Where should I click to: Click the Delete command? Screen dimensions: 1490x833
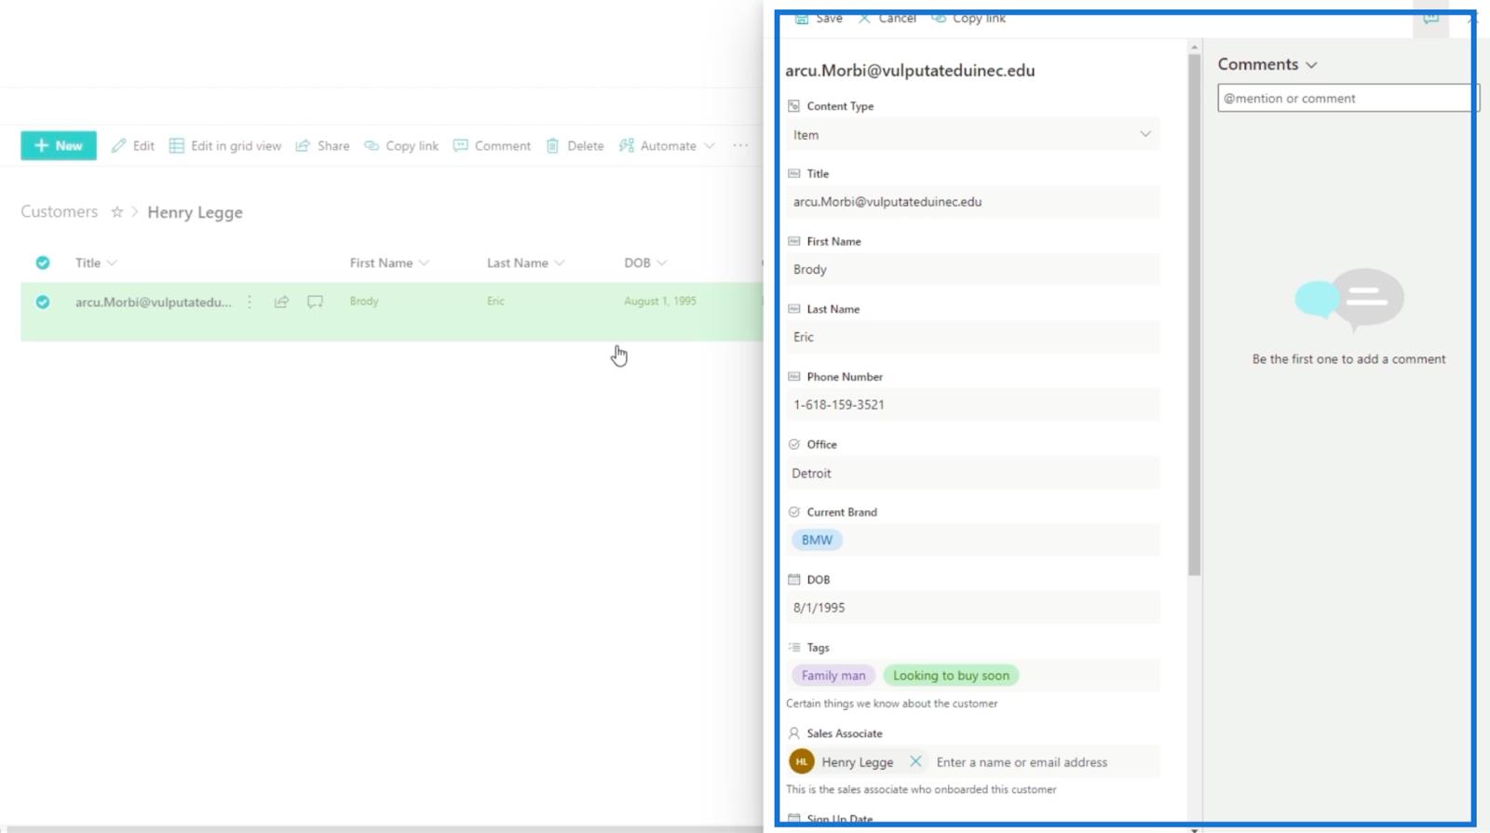(x=575, y=145)
